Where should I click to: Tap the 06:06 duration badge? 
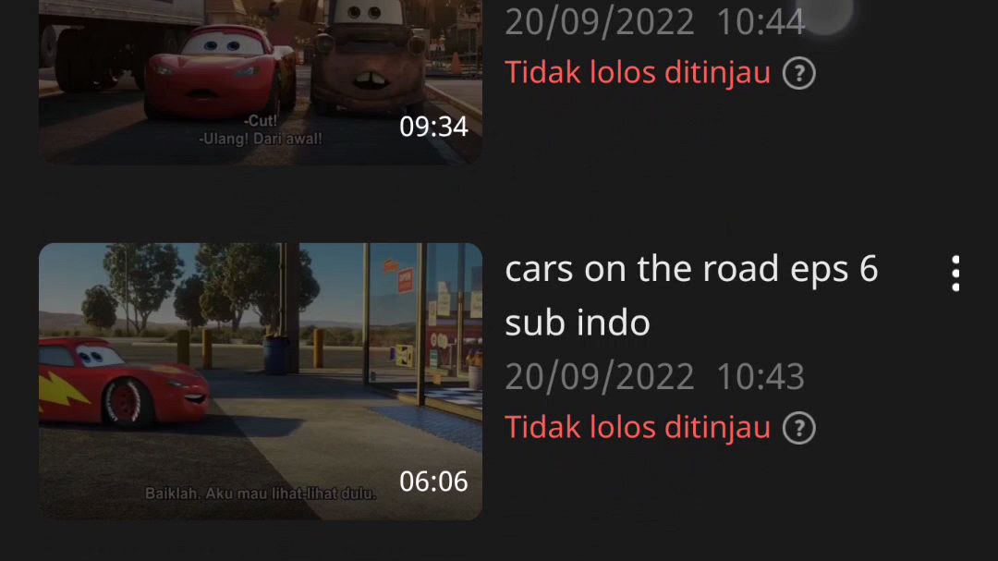pos(433,482)
